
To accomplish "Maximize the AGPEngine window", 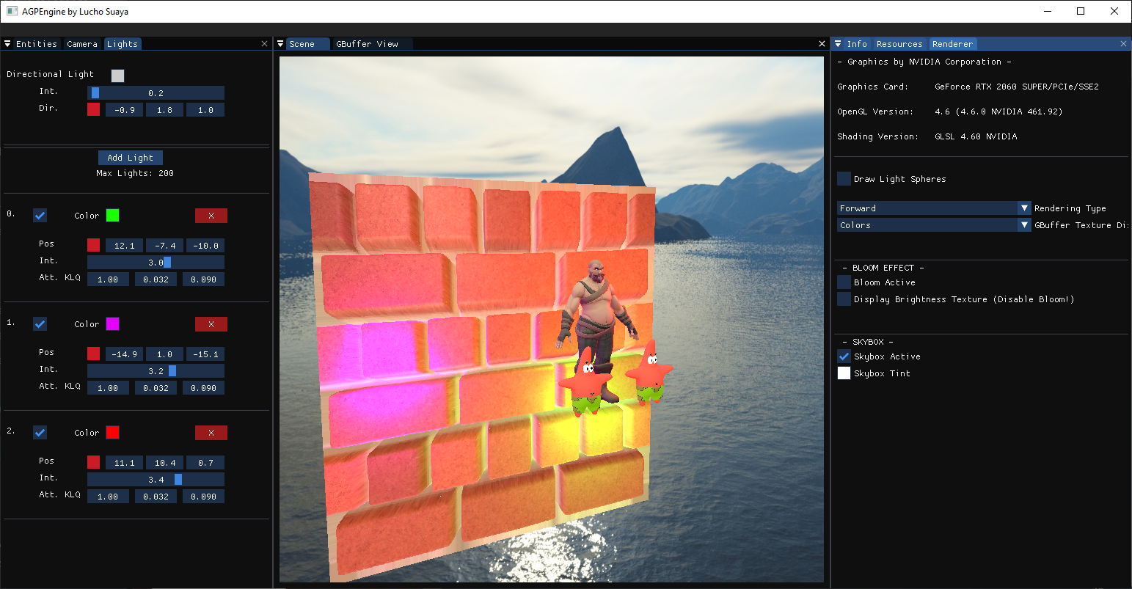I will 1081,11.
